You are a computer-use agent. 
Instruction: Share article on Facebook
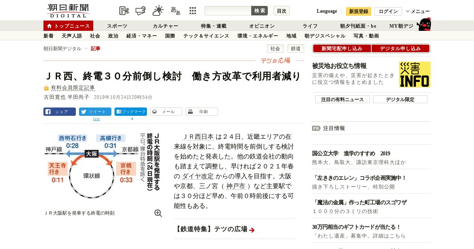point(60,111)
